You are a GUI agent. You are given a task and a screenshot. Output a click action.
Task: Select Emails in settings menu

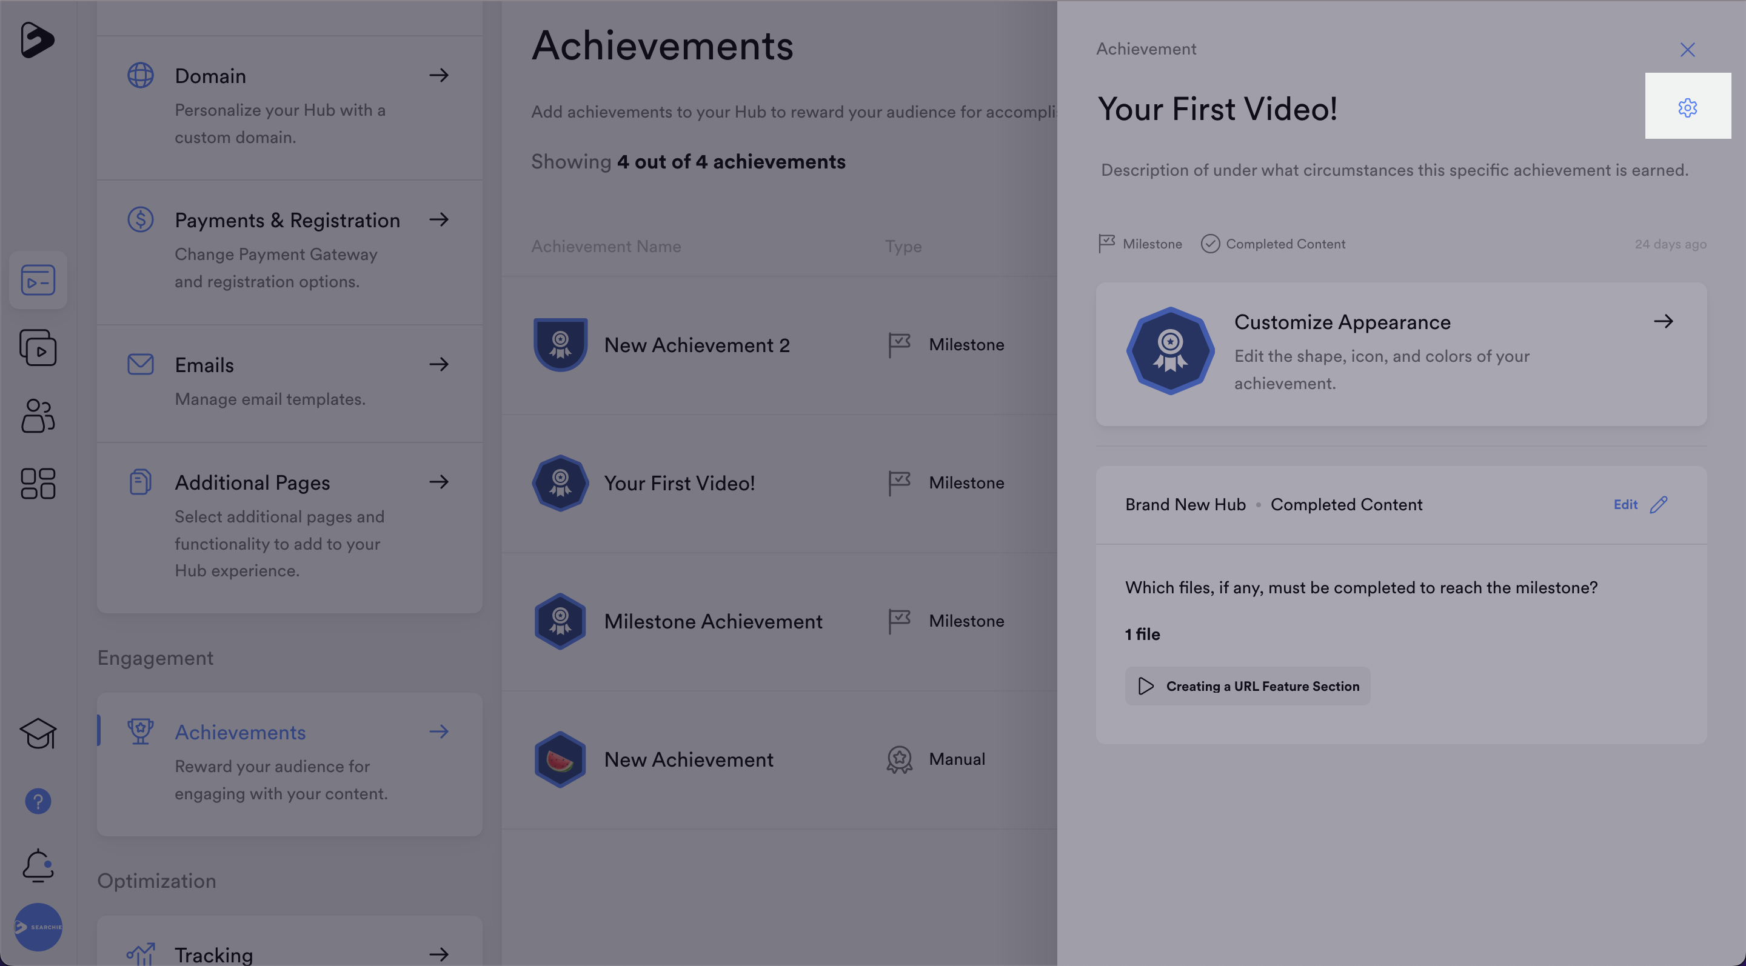[204, 365]
